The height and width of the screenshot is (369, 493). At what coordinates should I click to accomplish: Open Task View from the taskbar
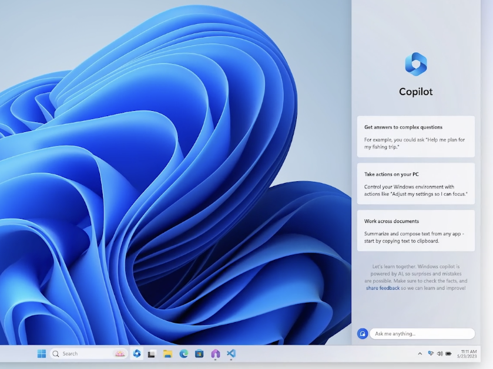point(152,354)
